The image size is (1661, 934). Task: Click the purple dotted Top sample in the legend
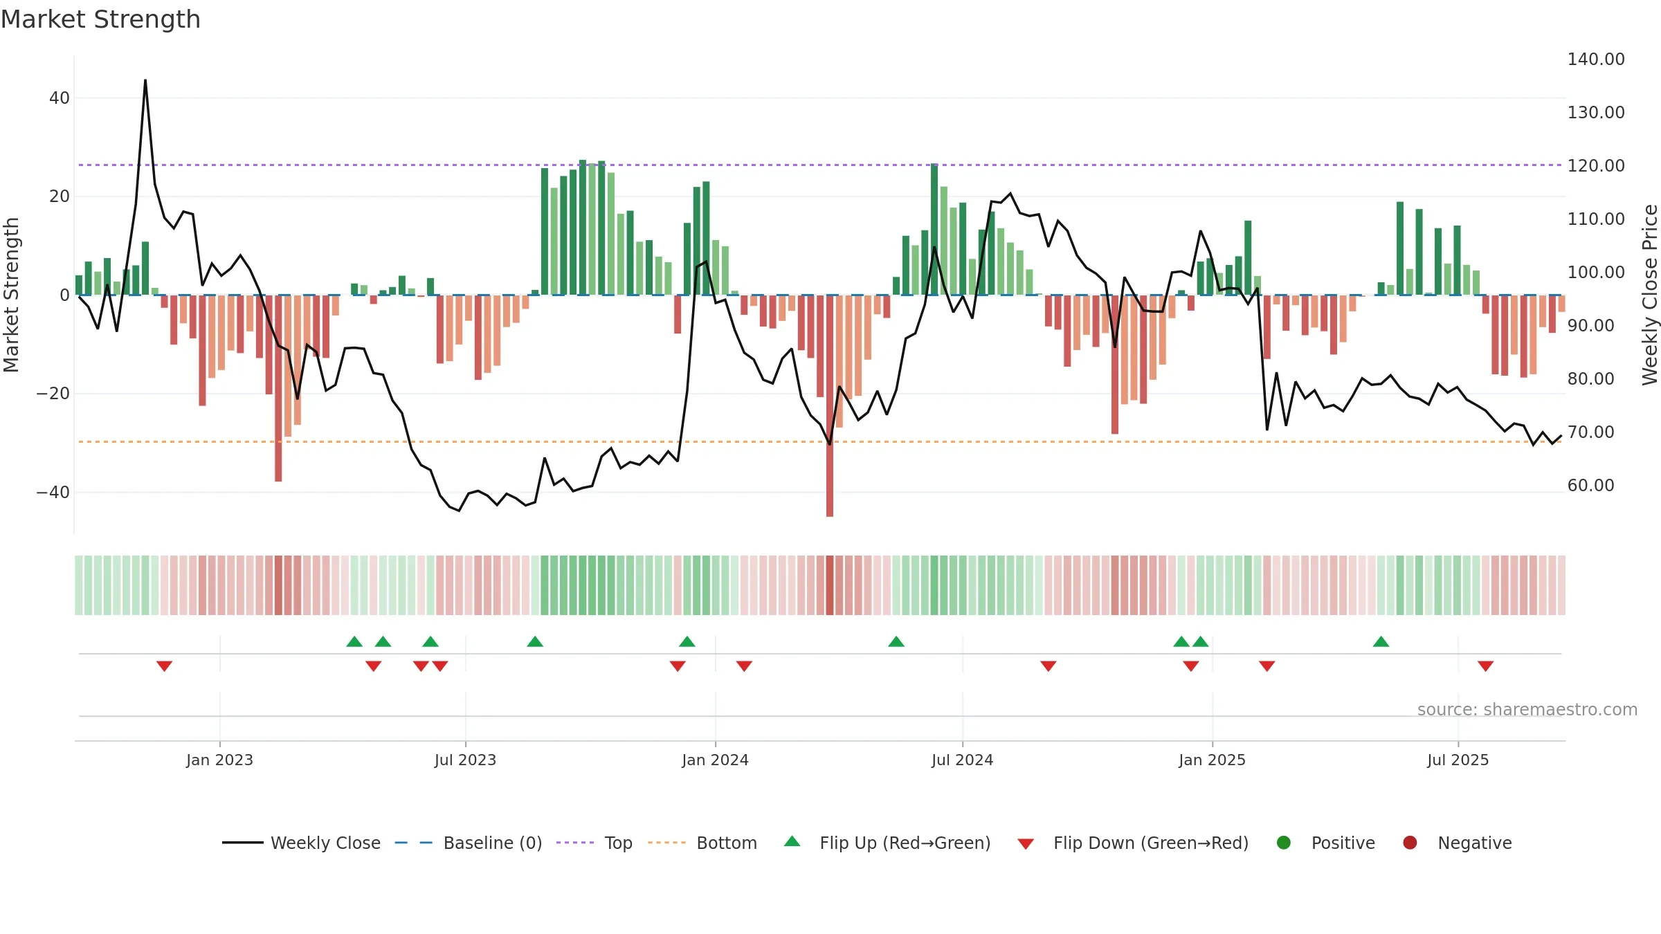coord(575,843)
